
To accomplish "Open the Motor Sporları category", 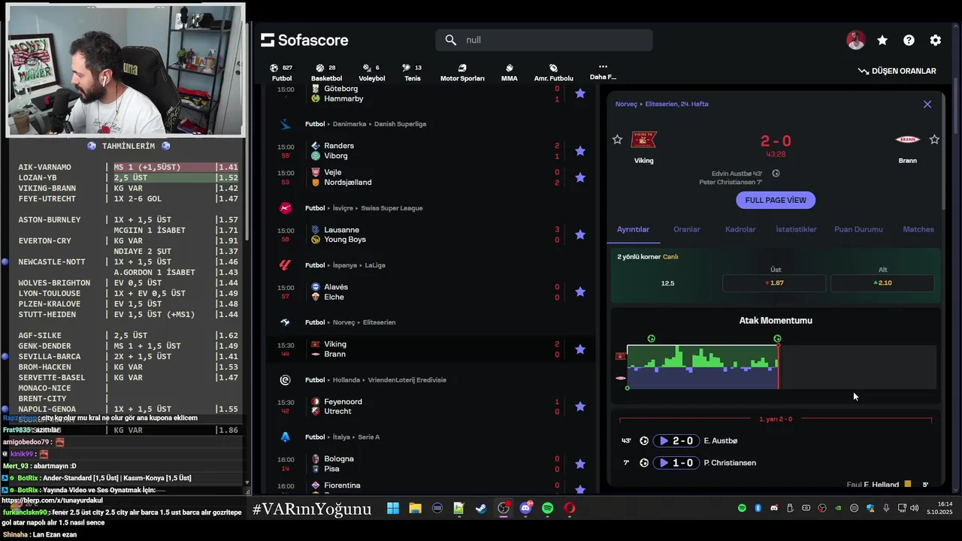I will pyautogui.click(x=462, y=72).
